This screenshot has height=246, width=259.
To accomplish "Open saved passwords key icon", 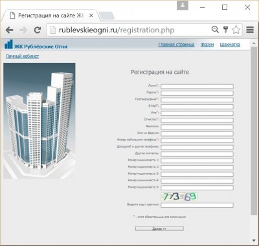I will pyautogui.click(x=225, y=30).
